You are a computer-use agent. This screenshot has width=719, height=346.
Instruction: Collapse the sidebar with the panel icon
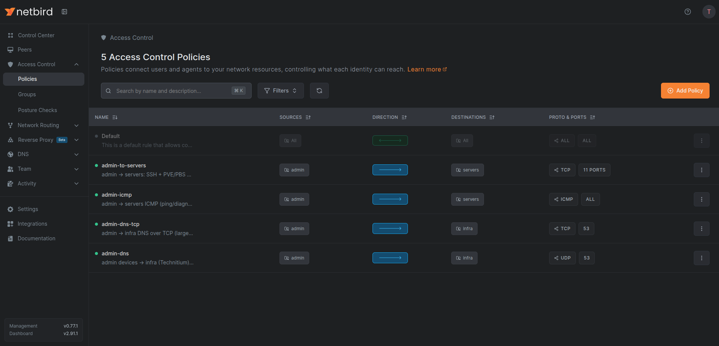(64, 12)
